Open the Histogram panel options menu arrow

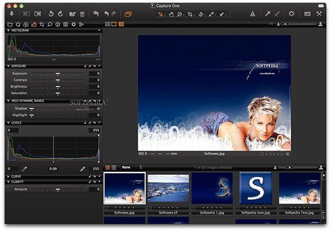99,30
